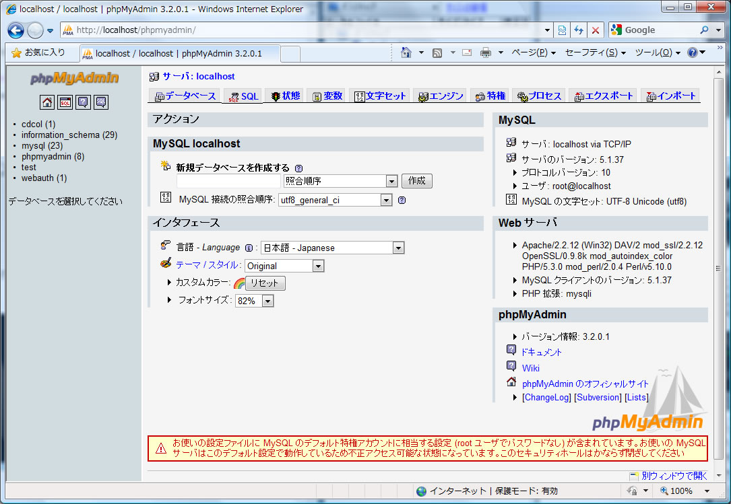This screenshot has height=504, width=731.
Task: Click the info icon beside 言語 - Language
Action: tap(249, 248)
